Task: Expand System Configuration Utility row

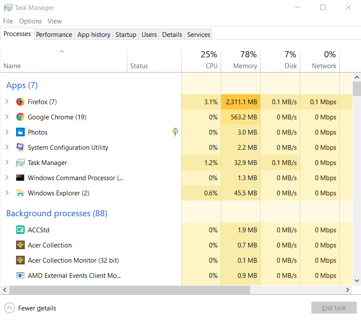Action: point(7,147)
